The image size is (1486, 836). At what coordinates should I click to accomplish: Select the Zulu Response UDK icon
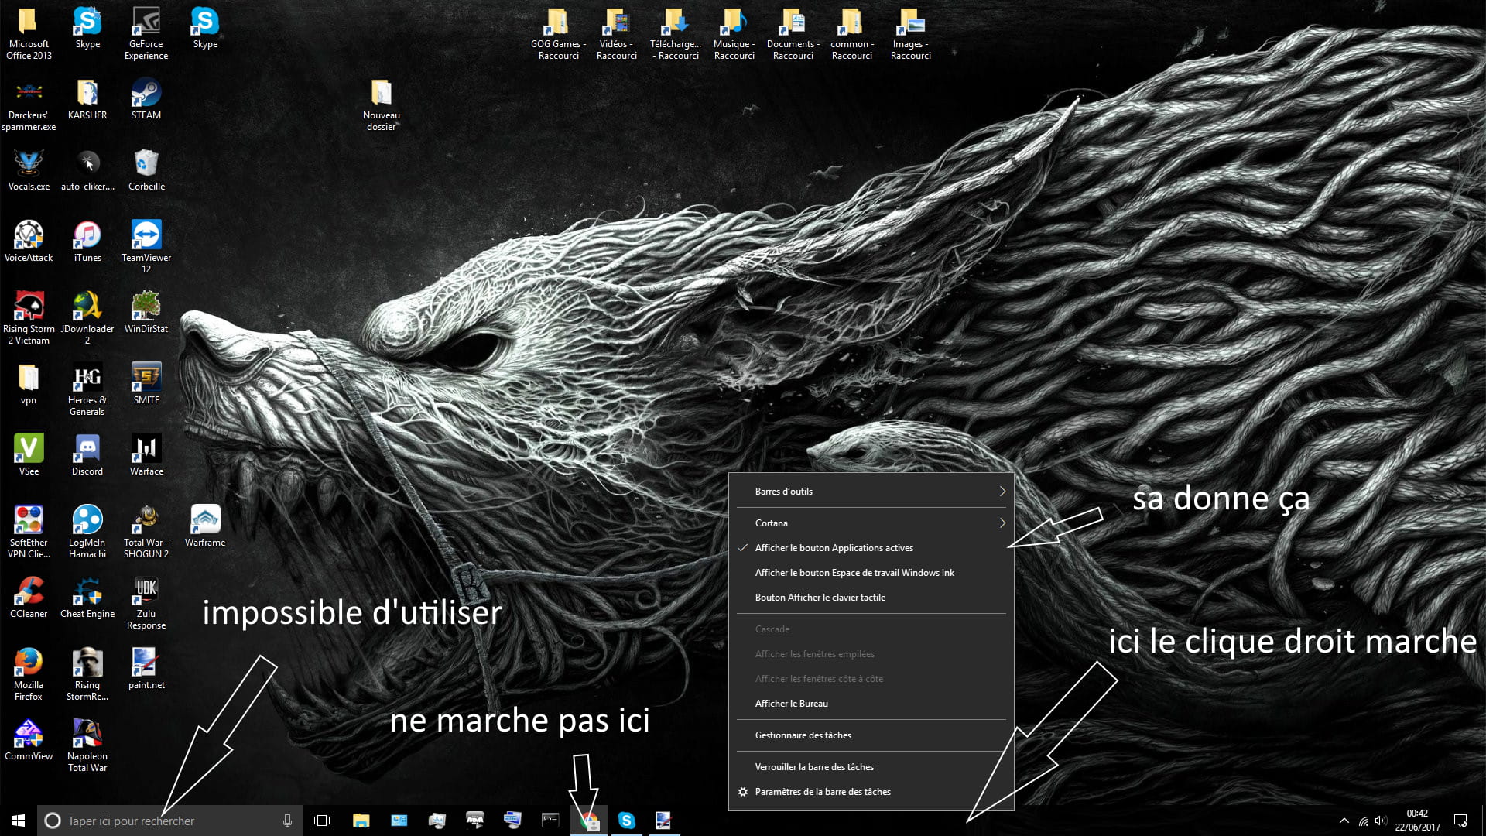[x=146, y=603]
